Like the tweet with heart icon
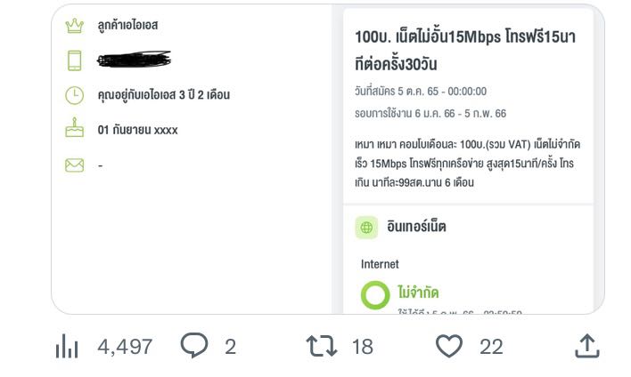The width and height of the screenshot is (631, 377). click(449, 346)
